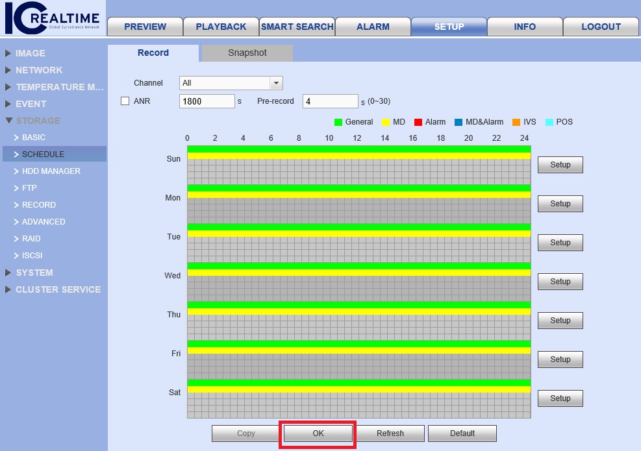The width and height of the screenshot is (641, 451).
Task: Select the RAID sidebar item
Action: point(31,239)
